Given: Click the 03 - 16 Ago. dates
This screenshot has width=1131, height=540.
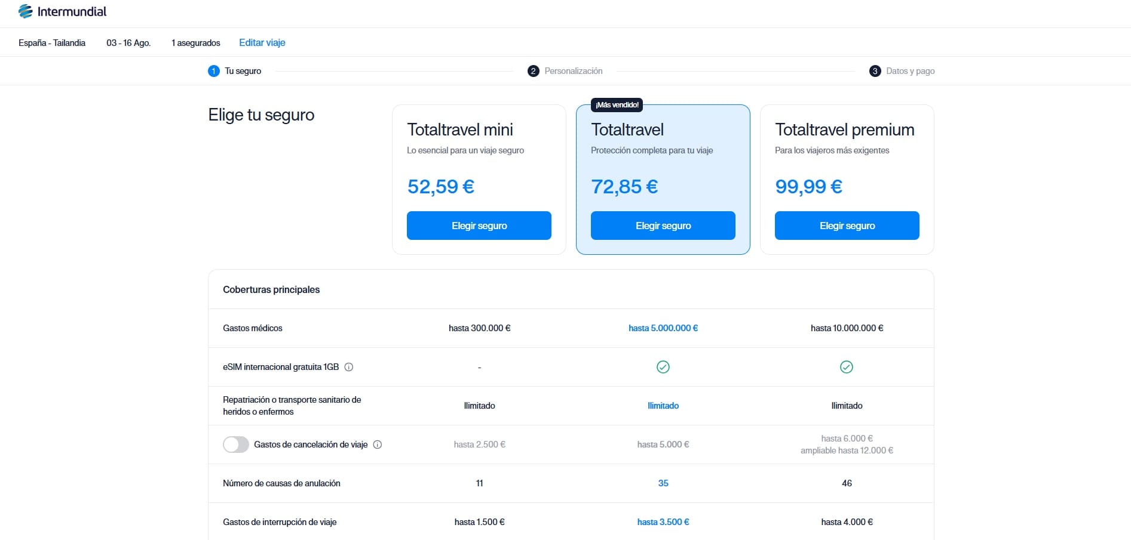Looking at the screenshot, I should (x=128, y=43).
